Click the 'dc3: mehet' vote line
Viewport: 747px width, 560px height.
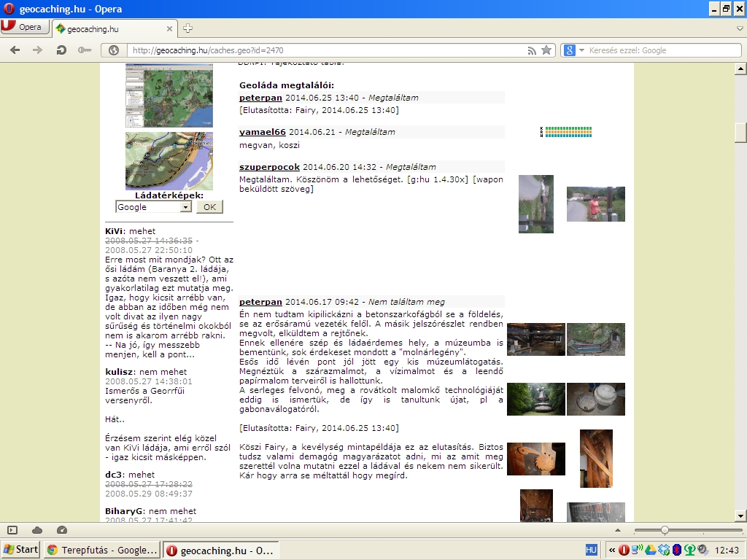click(130, 474)
